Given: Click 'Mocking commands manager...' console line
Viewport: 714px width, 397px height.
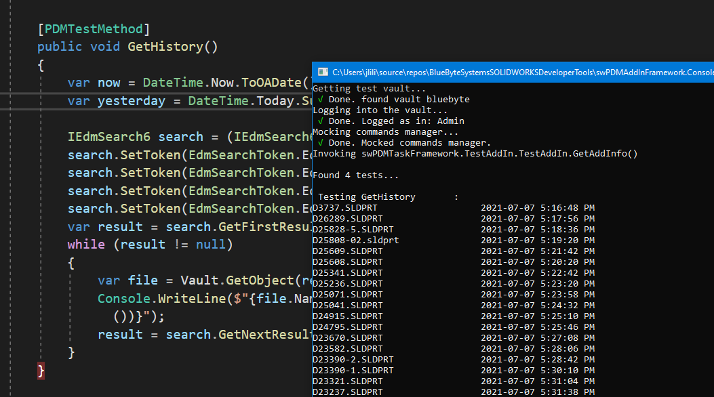Looking at the screenshot, I should [386, 132].
